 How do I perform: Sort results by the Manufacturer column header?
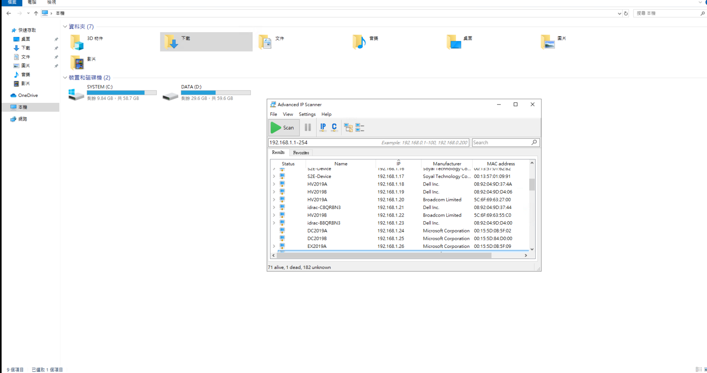tap(447, 164)
